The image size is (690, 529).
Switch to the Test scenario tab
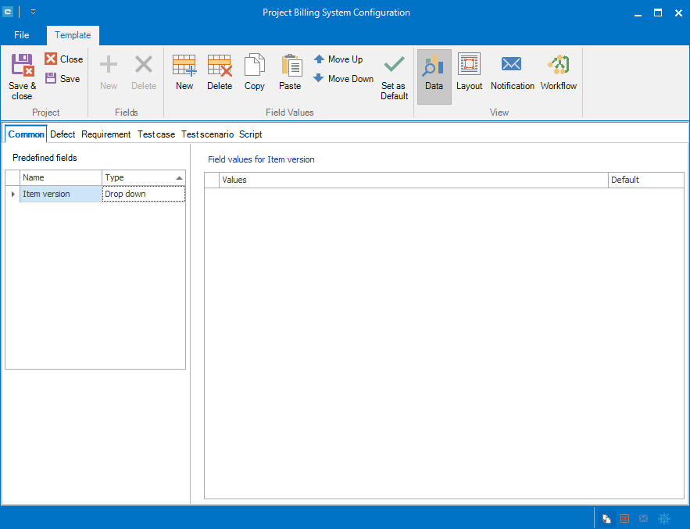207,134
